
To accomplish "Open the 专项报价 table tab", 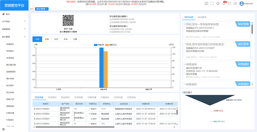I will pos(52,97).
